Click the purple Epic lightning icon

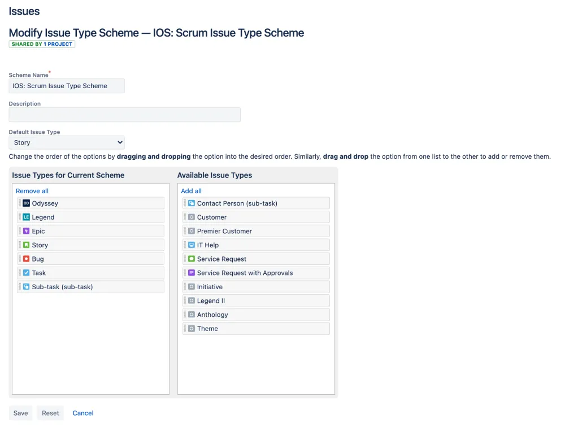click(x=27, y=231)
